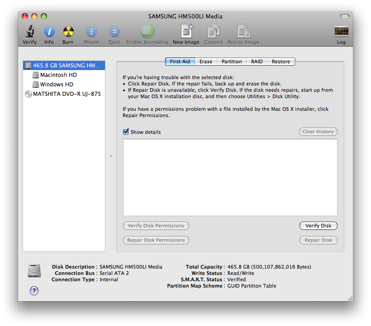The height and width of the screenshot is (326, 371).
Task: Open the Partition tab
Action: click(232, 61)
